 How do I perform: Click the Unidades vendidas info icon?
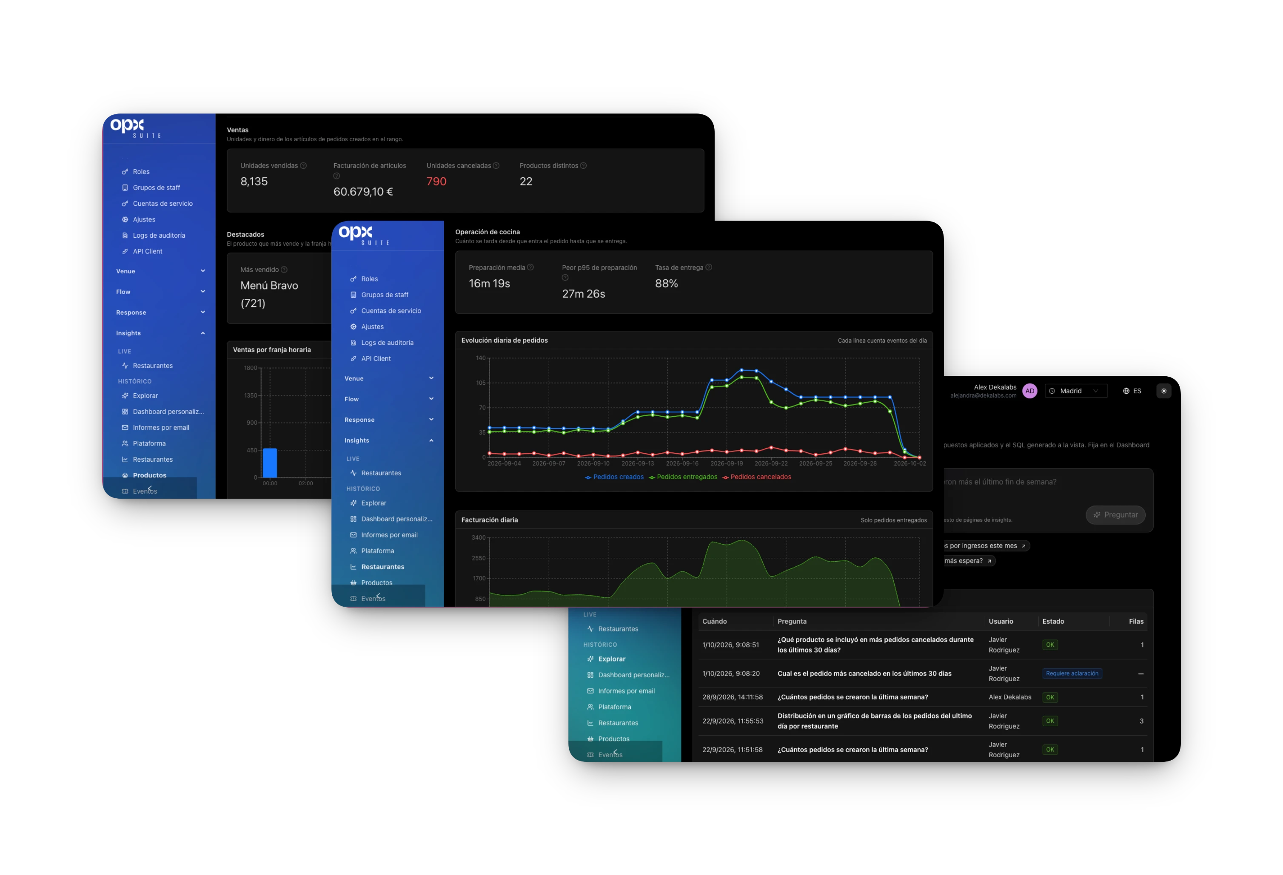[303, 165]
